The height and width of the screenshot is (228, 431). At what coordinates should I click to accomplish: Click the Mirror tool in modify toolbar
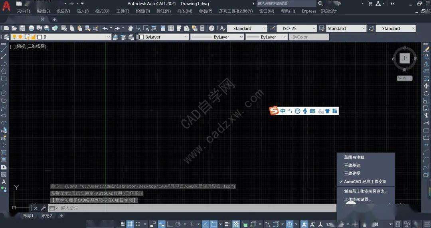point(426,64)
